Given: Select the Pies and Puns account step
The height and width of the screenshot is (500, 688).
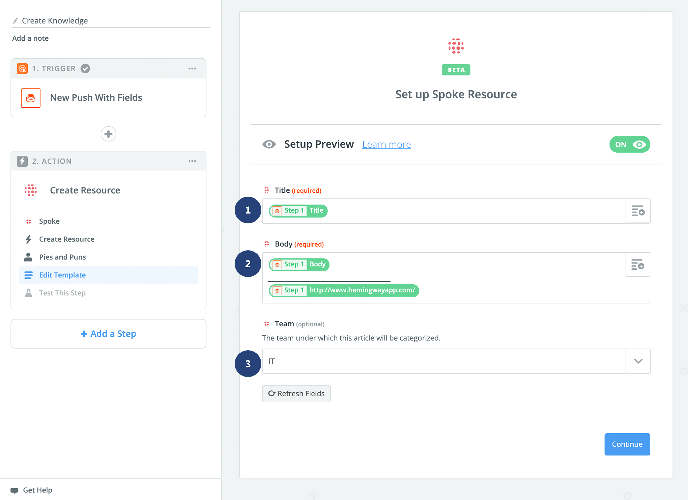Looking at the screenshot, I should pyautogui.click(x=108, y=257).
